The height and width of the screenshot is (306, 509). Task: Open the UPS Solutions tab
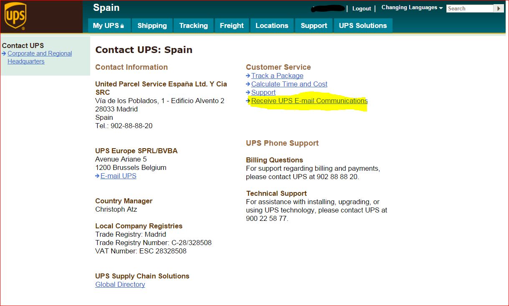[x=363, y=25]
